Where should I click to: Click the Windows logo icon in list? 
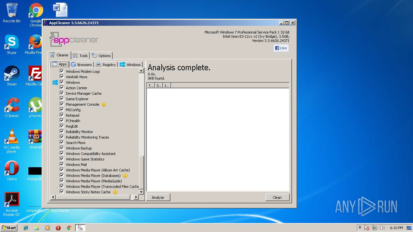click(55, 82)
